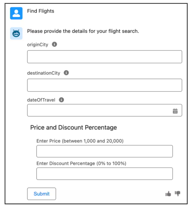191x205 pixels.
Task: Click the Enter Price label text
Action: click(x=80, y=141)
